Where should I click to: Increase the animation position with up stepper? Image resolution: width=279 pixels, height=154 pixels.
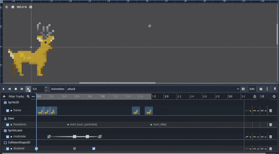pyautogui.click(x=46, y=87)
